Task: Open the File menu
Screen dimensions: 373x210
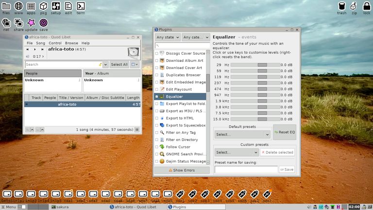Action: click(x=30, y=43)
